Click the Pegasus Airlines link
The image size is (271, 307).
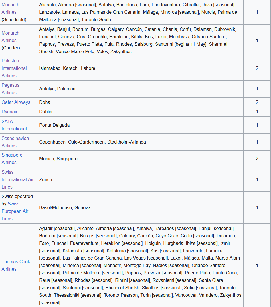pos(10,89)
